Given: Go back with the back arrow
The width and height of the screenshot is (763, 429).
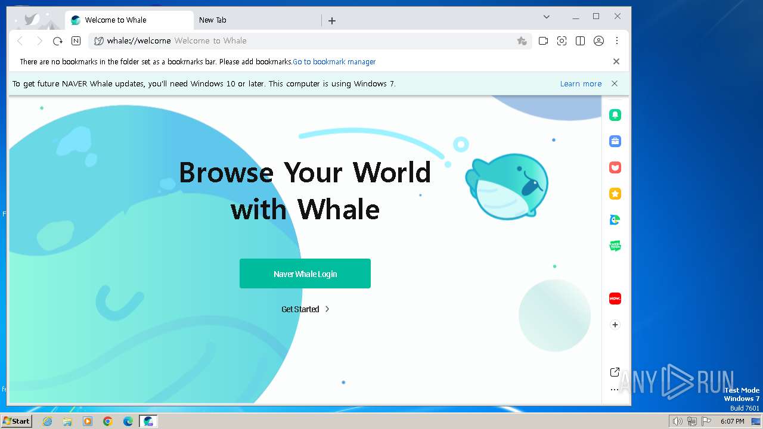Looking at the screenshot, I should [x=20, y=41].
